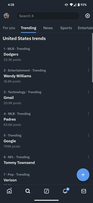The width and height of the screenshot is (93, 203).
Task: Open more options for Padres trend
Action: coord(88,114)
